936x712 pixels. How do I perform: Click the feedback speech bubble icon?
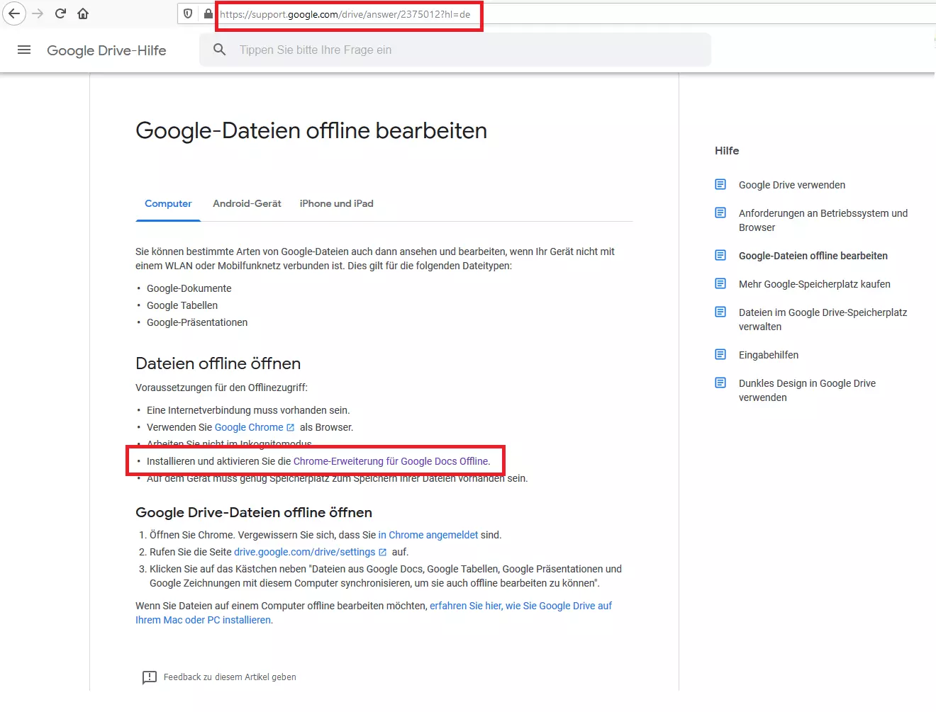pyautogui.click(x=150, y=677)
